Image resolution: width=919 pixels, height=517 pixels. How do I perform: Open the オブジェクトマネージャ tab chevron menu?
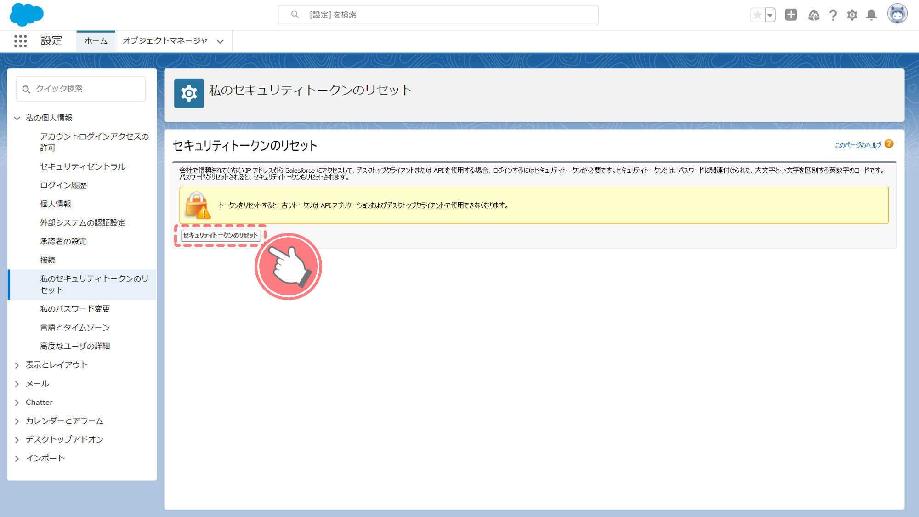pyautogui.click(x=221, y=41)
